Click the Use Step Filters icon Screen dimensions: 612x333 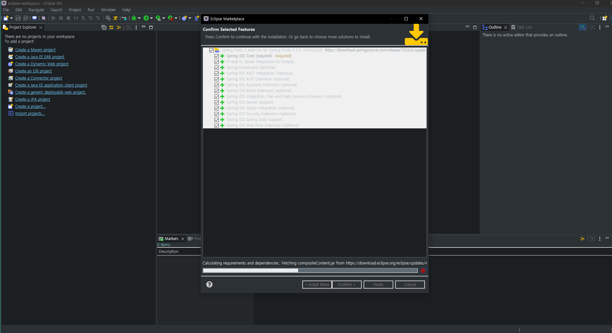[x=115, y=18]
